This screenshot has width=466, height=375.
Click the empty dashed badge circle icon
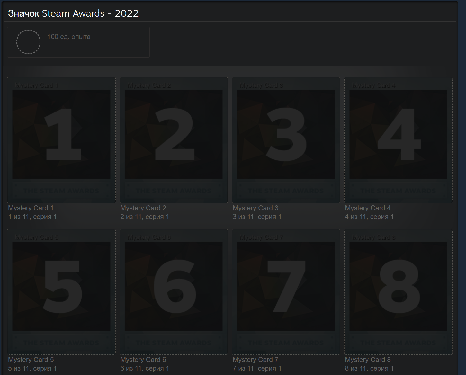28,42
